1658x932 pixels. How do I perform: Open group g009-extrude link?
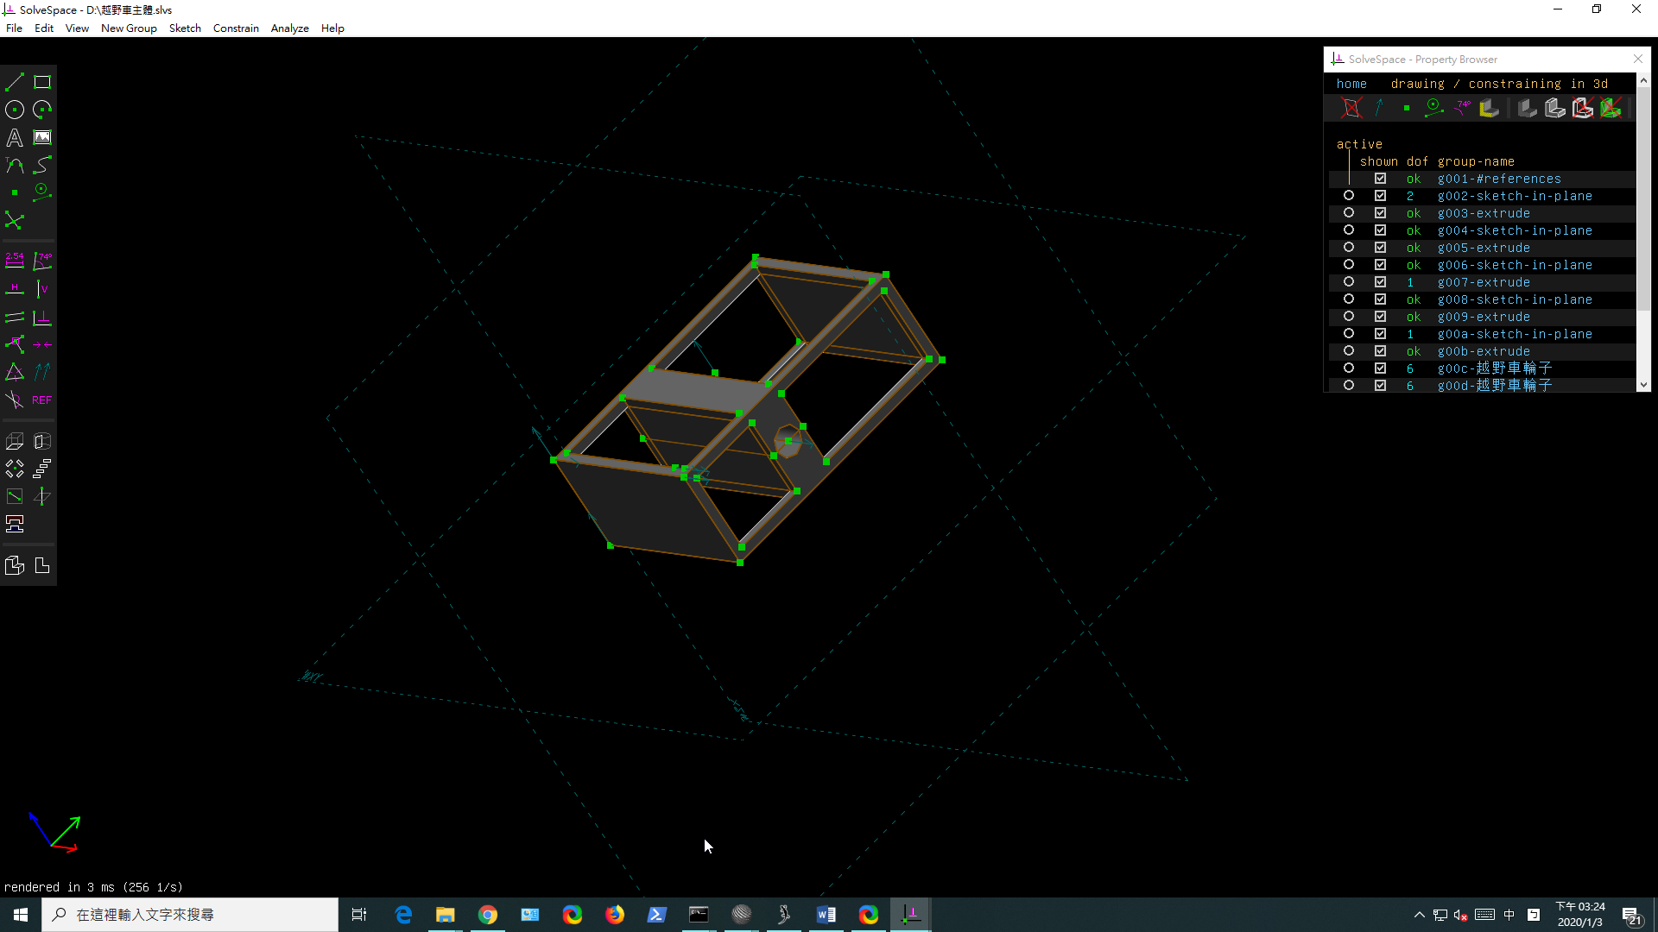[1484, 317]
